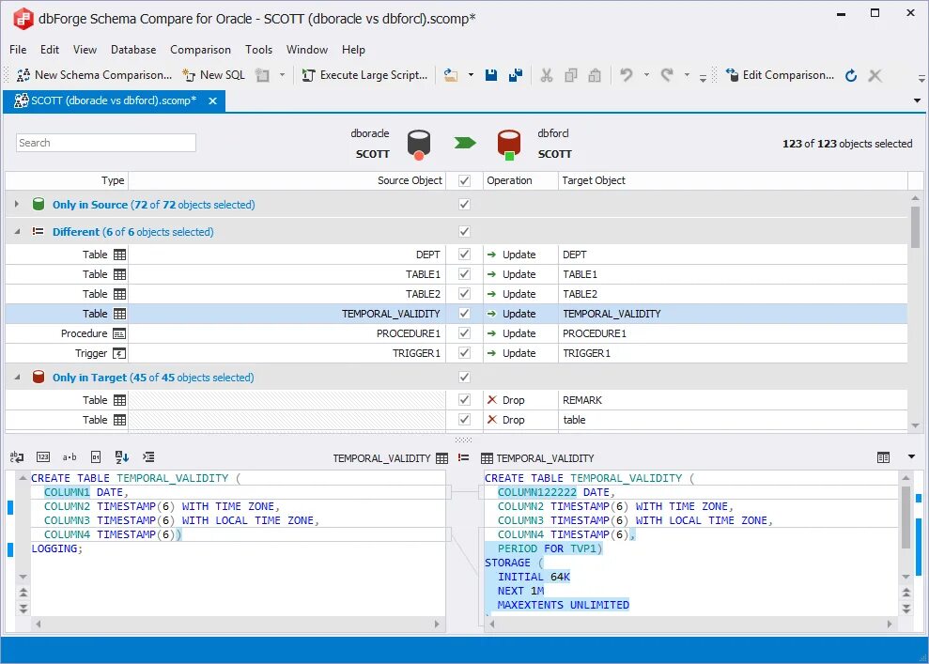The height and width of the screenshot is (664, 929).
Task: Click the side-by-side view layout icon
Action: click(883, 457)
